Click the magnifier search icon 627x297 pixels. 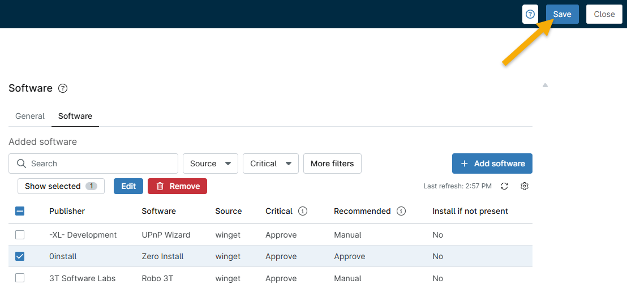(x=22, y=163)
